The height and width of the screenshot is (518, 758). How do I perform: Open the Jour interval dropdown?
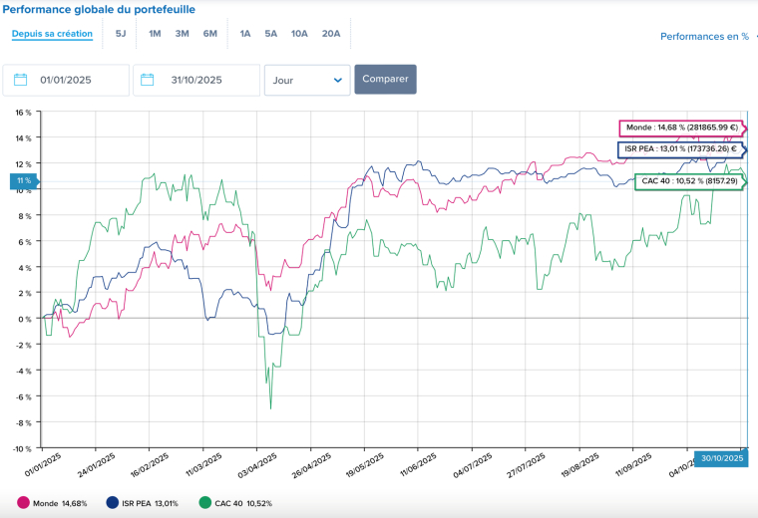pyautogui.click(x=306, y=80)
